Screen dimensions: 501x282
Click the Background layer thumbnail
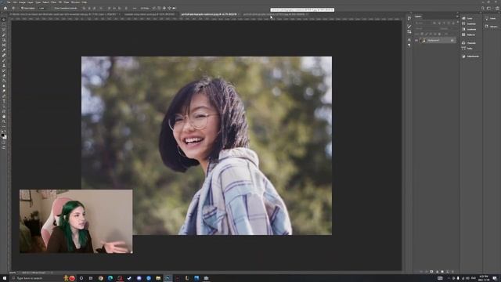424,40
